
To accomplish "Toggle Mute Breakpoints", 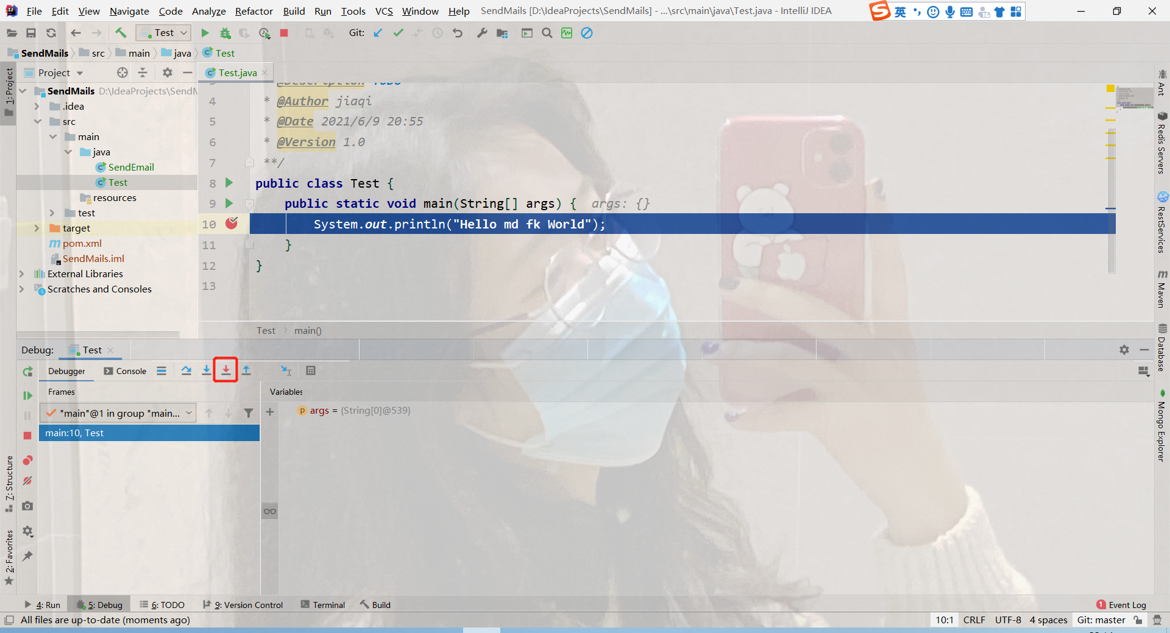I will [x=27, y=481].
